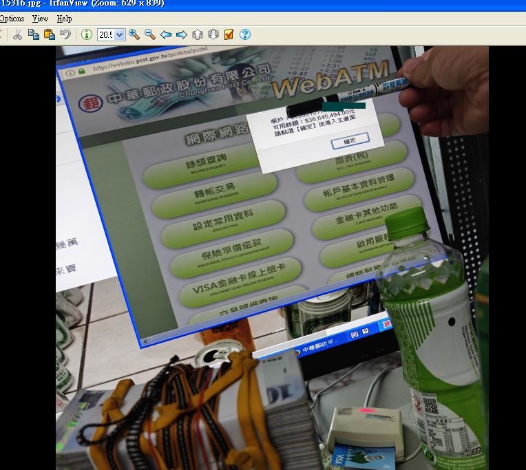Click the previous page up-arrow icon
The height and width of the screenshot is (470, 526).
coord(198,34)
